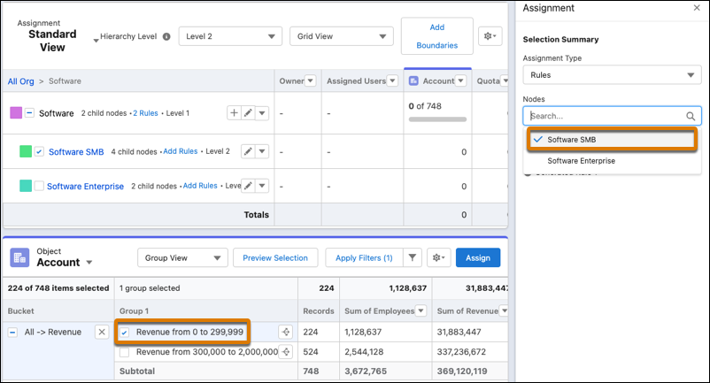The width and height of the screenshot is (710, 383).
Task: Check the Software Enterprise row checkbox
Action: click(39, 186)
